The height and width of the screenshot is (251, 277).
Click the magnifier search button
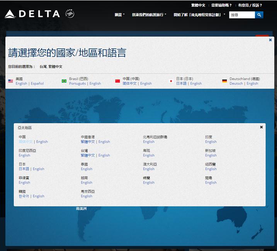pos(259,15)
